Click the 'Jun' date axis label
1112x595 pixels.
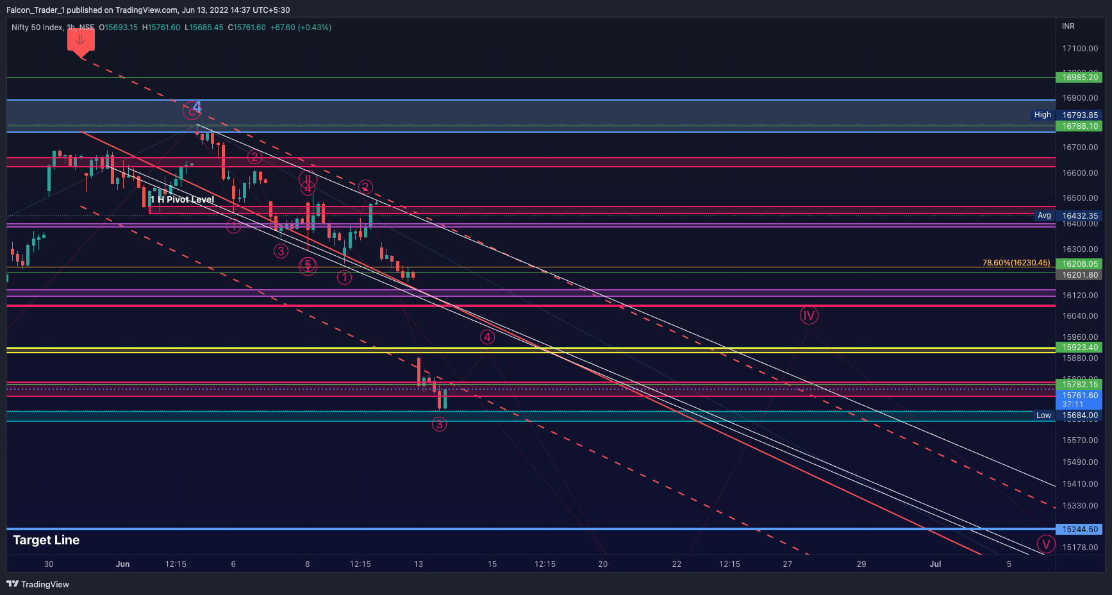point(122,564)
